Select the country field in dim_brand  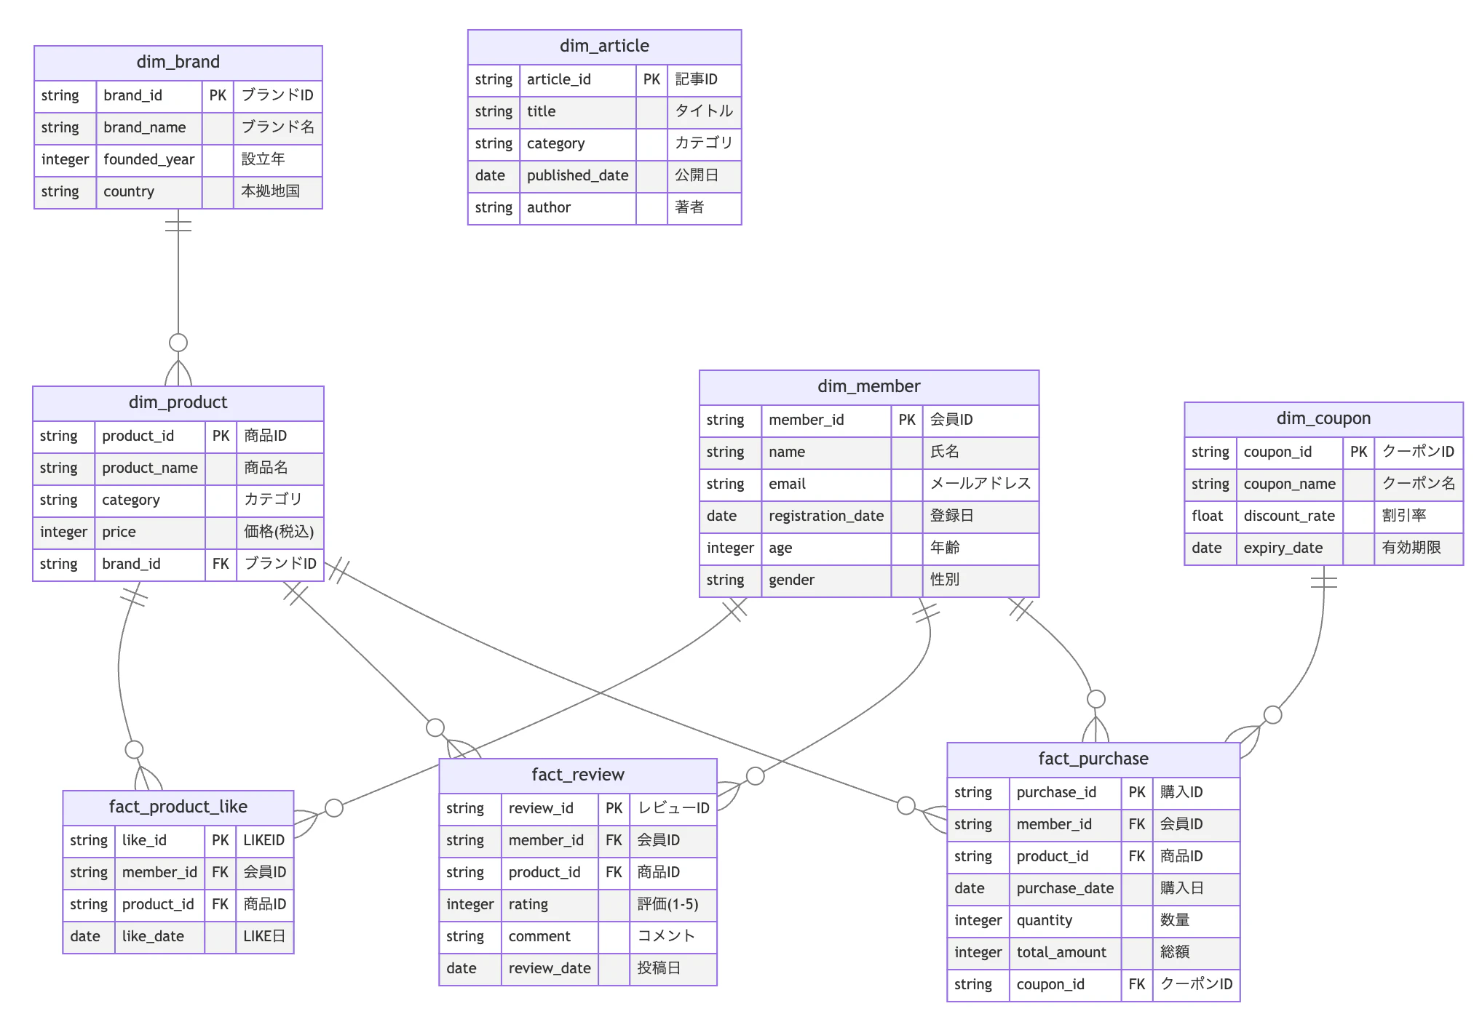149,191
